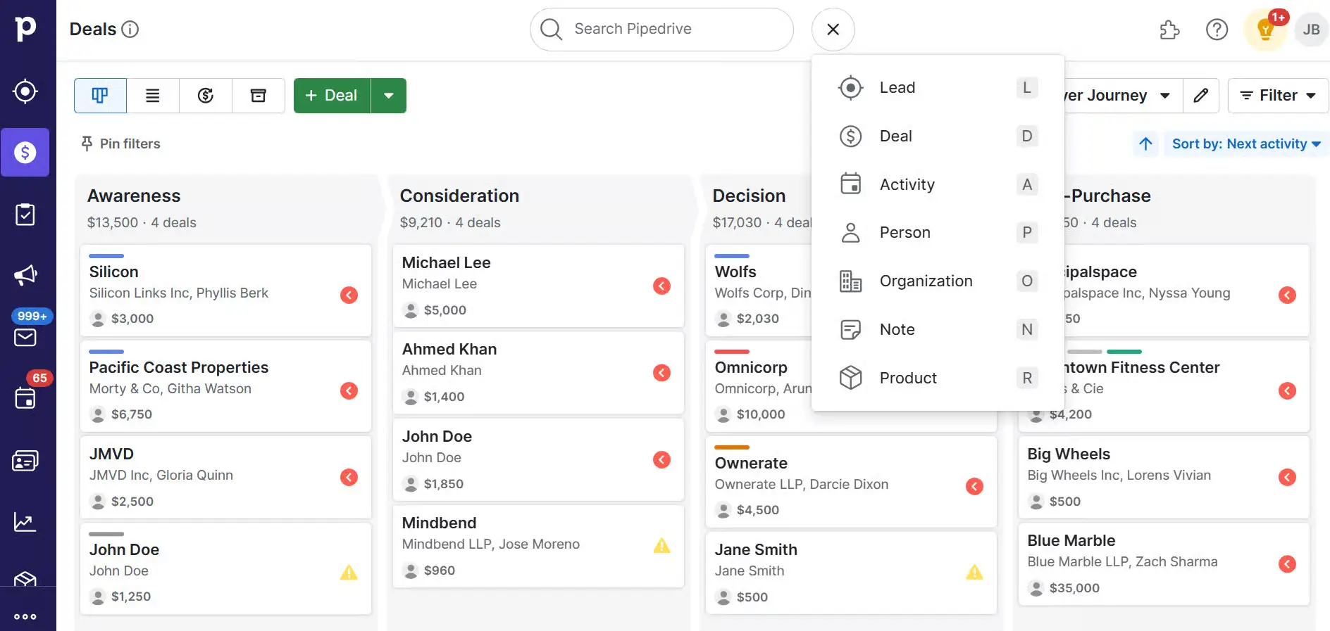This screenshot has width=1330, height=631.
Task: Focus the Search Pipedrive field
Action: pos(661,30)
